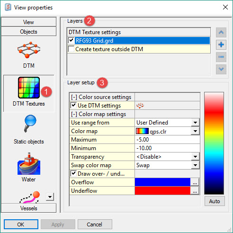
Task: Remove layer with minus button
Action: tap(221, 57)
